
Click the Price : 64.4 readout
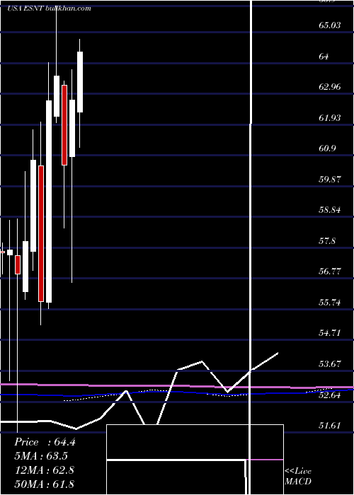45,442
